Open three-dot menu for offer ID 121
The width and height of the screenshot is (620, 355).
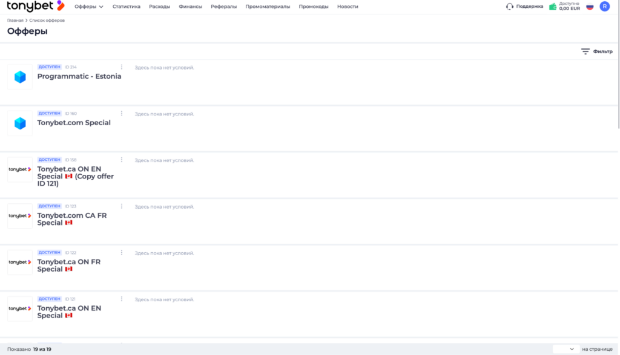click(121, 299)
